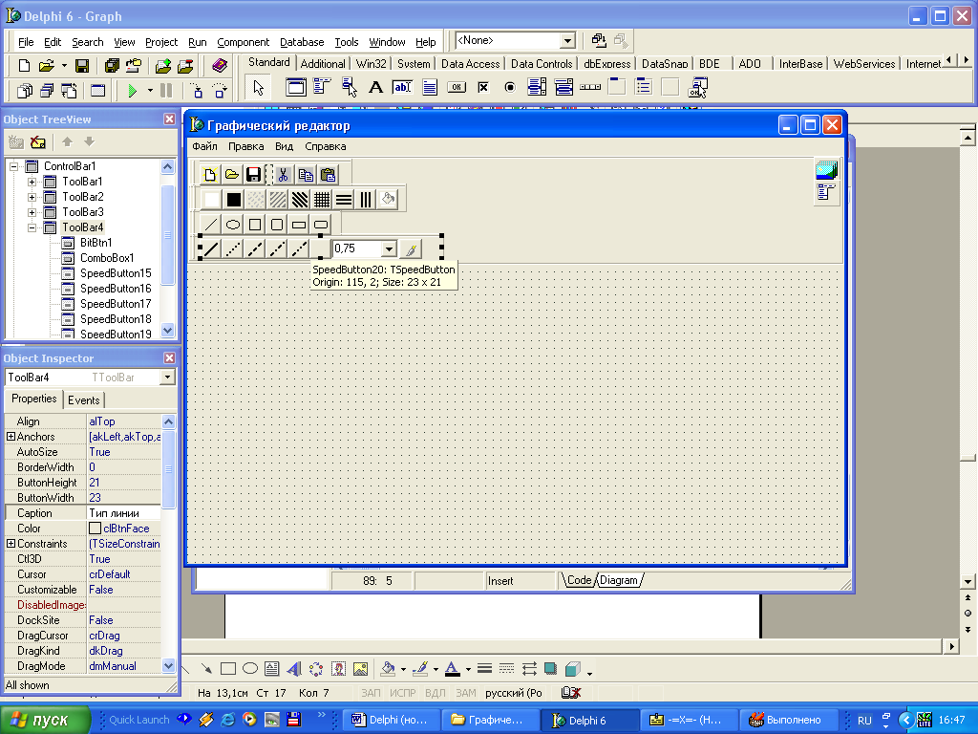
Task: Select the Memo component in palette
Action: (429, 87)
